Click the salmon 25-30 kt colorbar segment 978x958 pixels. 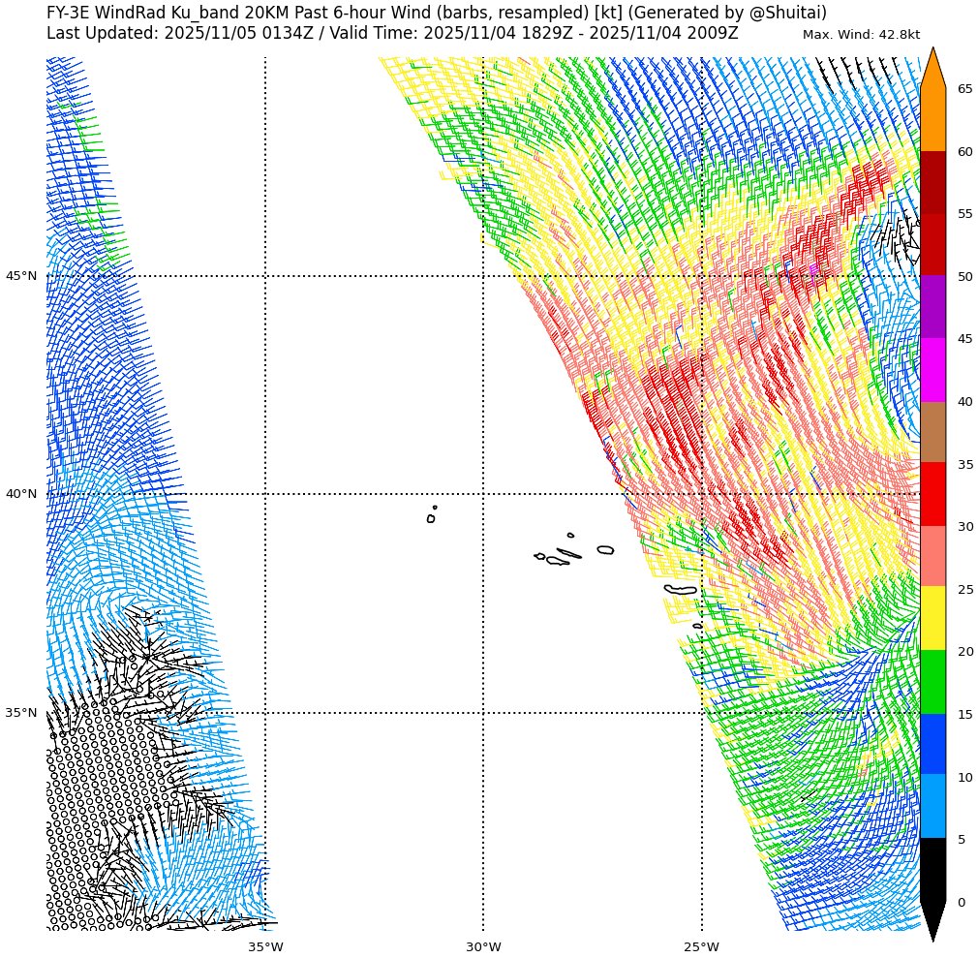coord(932,556)
